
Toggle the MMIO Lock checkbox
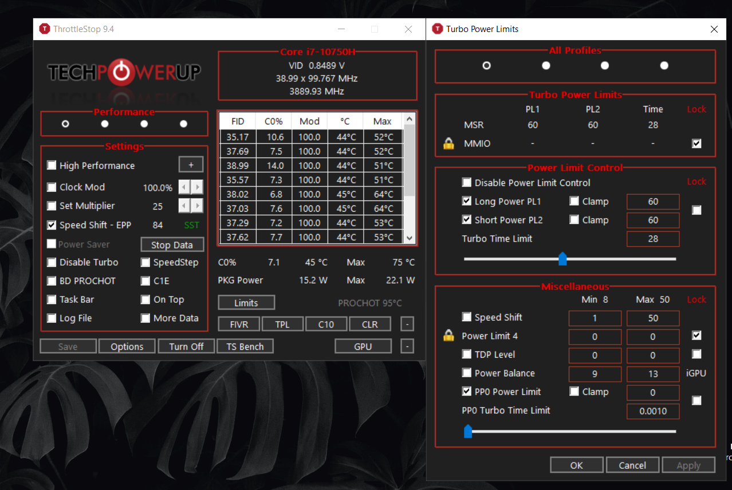coord(696,144)
